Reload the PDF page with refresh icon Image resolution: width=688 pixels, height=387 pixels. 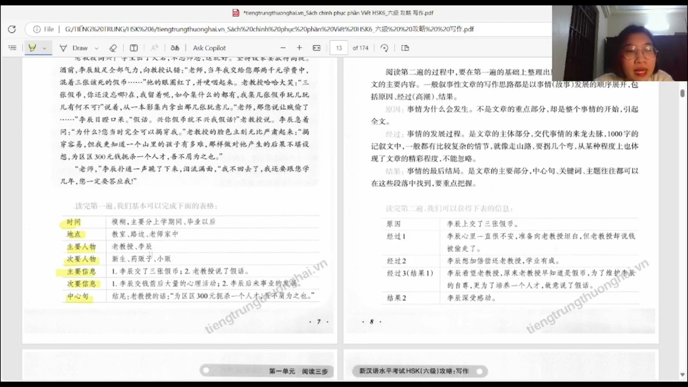12,29
